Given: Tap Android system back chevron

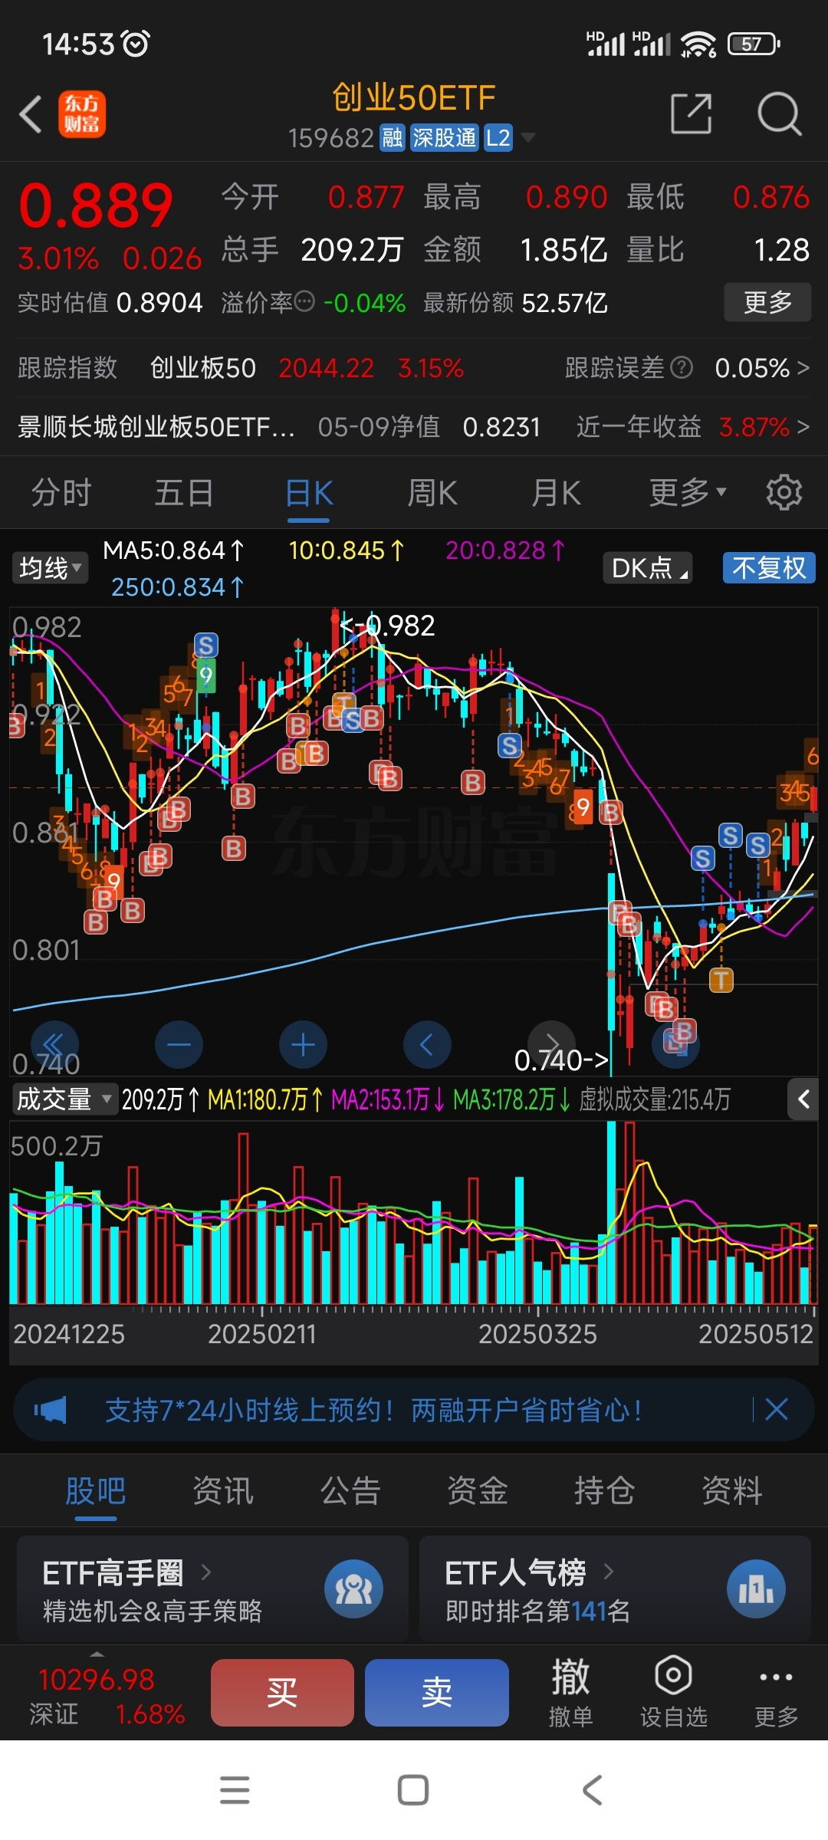Looking at the screenshot, I should tap(592, 1790).
